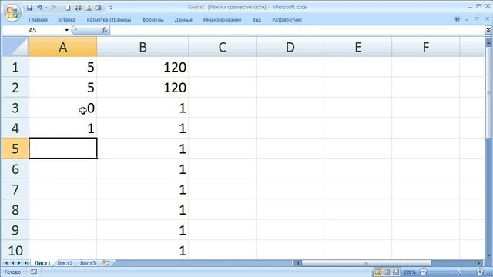The image size is (493, 277).
Task: Click the Insert Function fx button
Action: click(105, 30)
